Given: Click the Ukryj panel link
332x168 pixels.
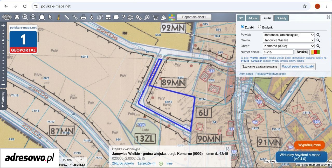Looking at the screenshot, I should click(x=246, y=74).
